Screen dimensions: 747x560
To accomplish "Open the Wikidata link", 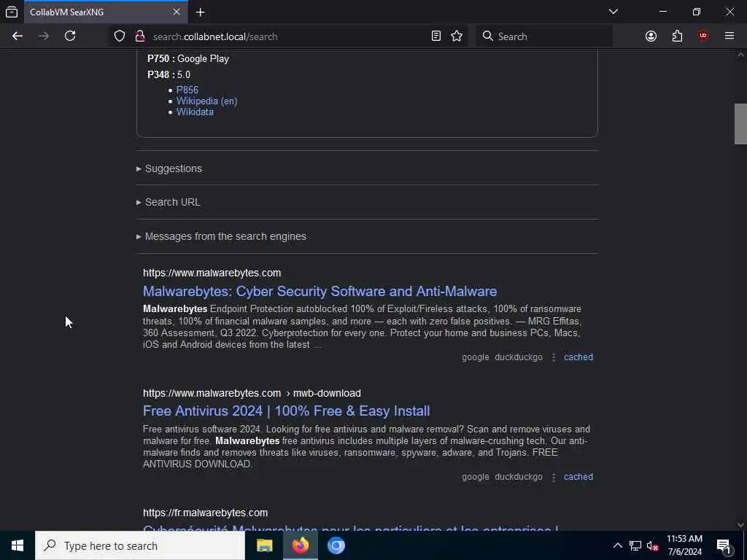I will (x=195, y=112).
